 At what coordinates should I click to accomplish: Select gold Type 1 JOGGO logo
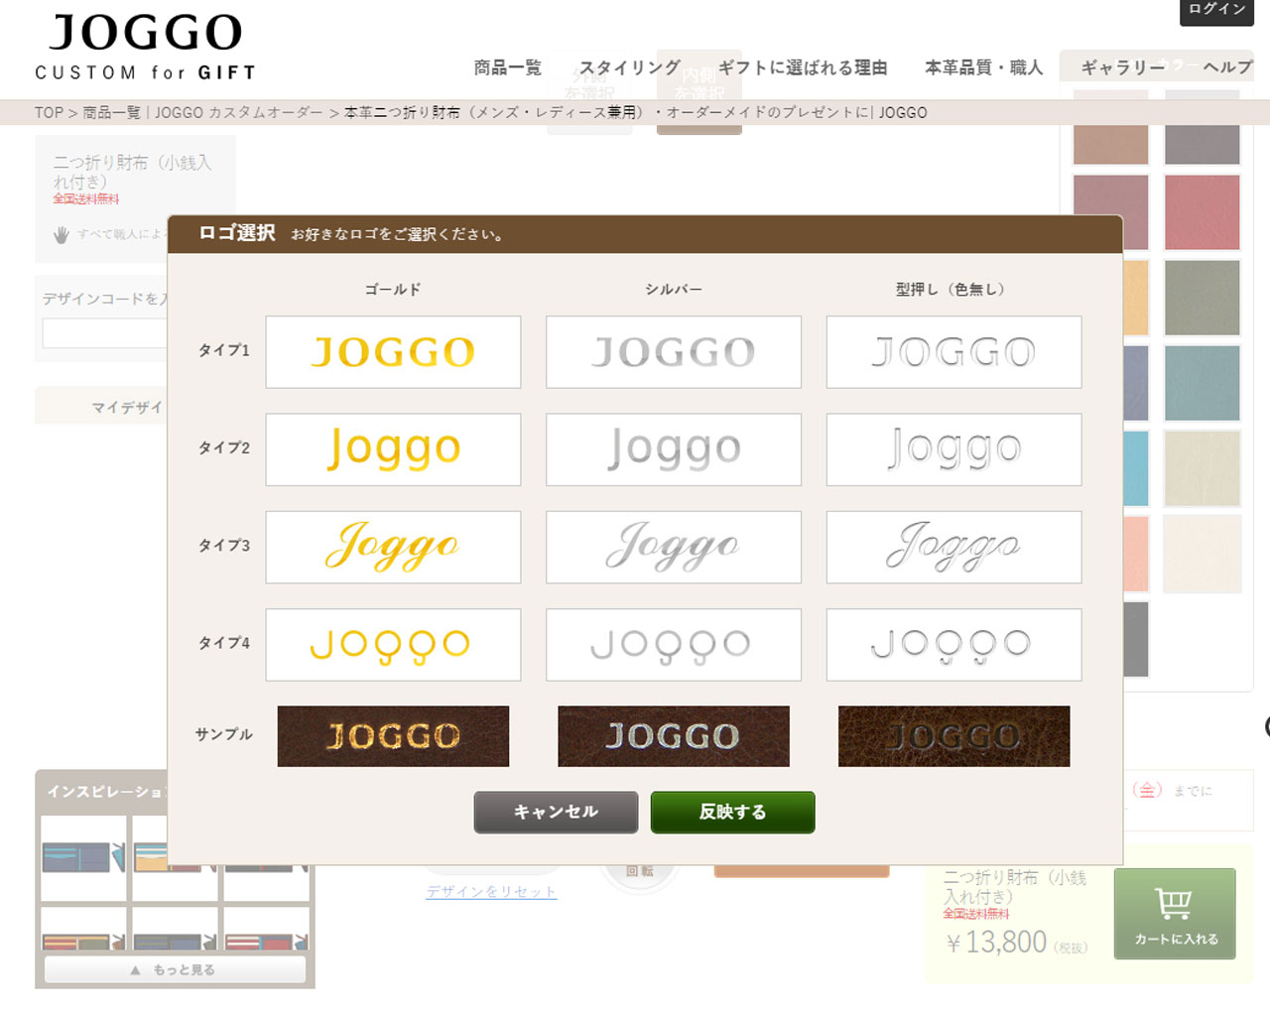pyautogui.click(x=393, y=352)
